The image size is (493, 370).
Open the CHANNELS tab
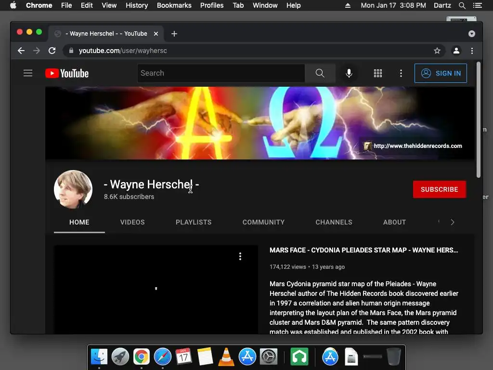tap(334, 222)
